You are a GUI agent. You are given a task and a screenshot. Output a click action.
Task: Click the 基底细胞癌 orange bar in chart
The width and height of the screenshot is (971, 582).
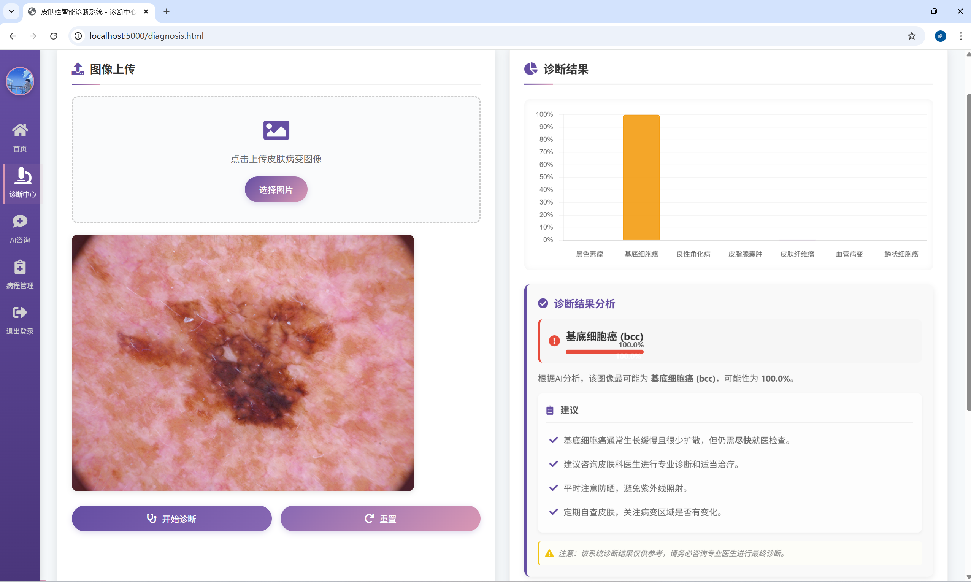tap(641, 177)
